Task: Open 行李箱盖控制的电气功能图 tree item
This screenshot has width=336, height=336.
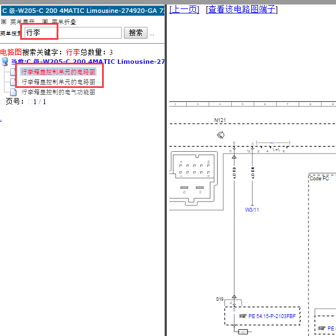Action: pos(58,92)
